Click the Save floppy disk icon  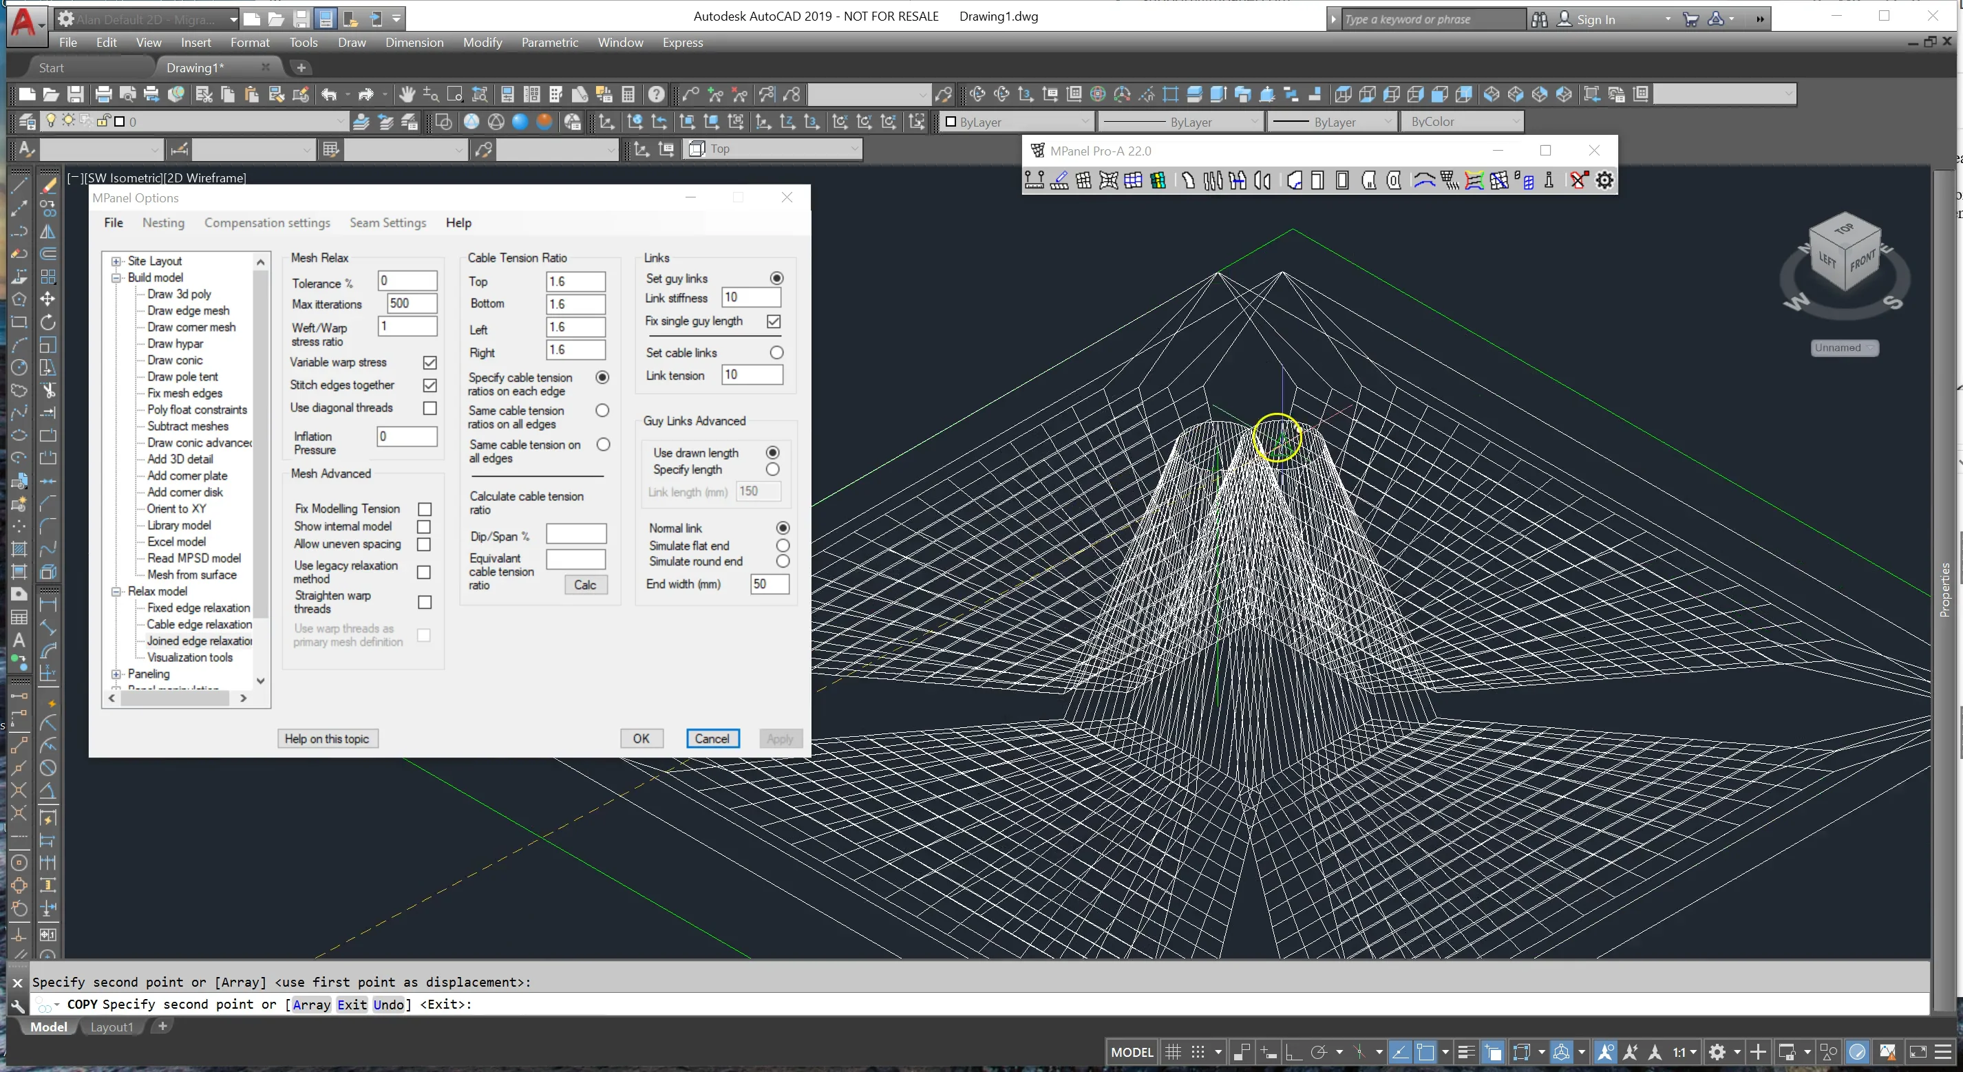[x=76, y=94]
